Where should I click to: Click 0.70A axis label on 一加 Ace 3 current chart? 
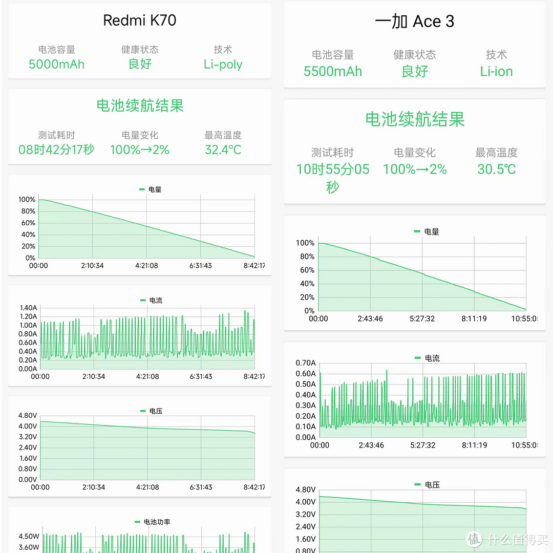[x=306, y=363]
